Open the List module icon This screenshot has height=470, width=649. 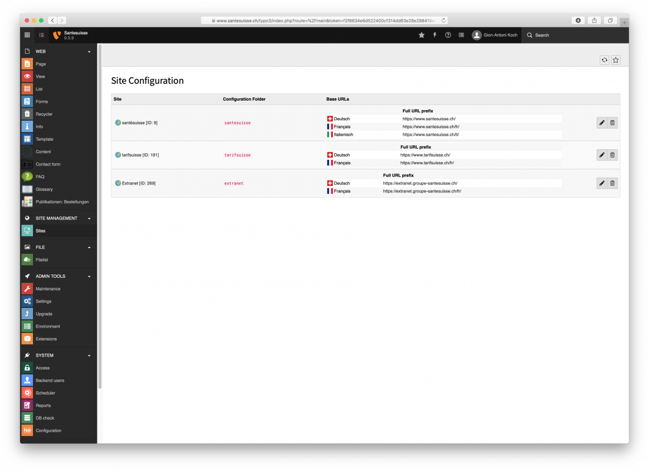pos(27,89)
